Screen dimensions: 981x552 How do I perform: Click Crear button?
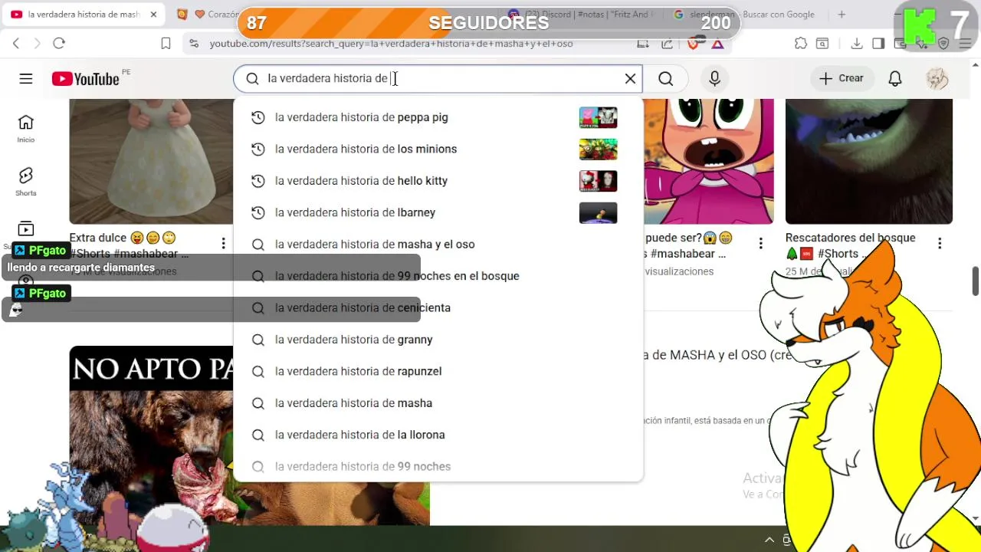(x=841, y=78)
